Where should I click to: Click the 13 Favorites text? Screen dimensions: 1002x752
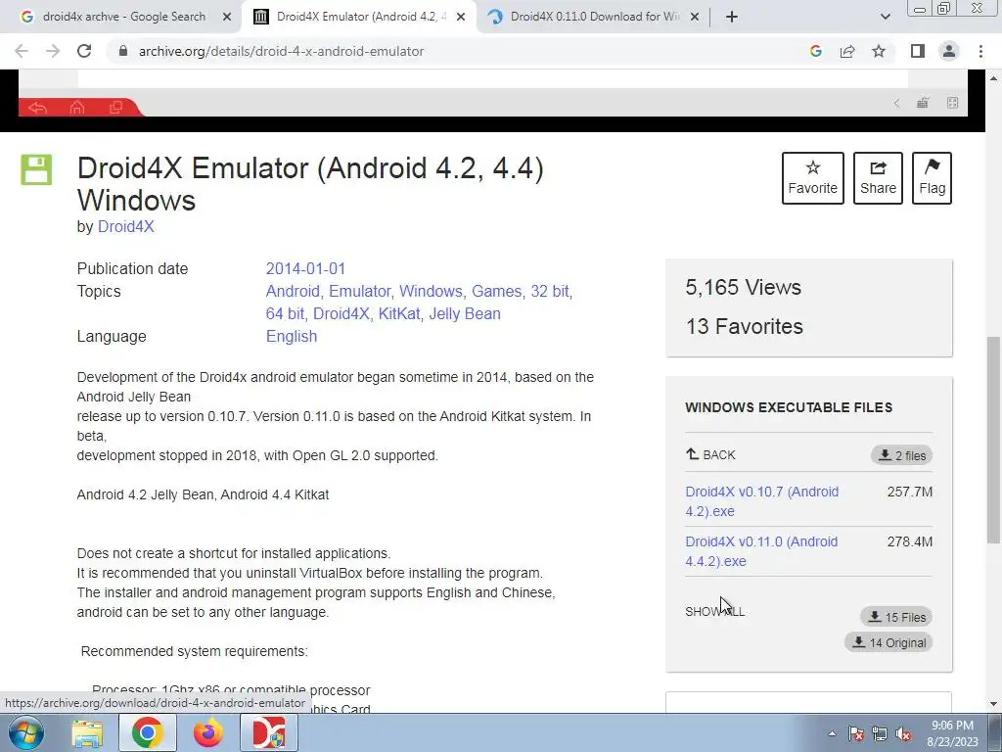click(x=745, y=326)
